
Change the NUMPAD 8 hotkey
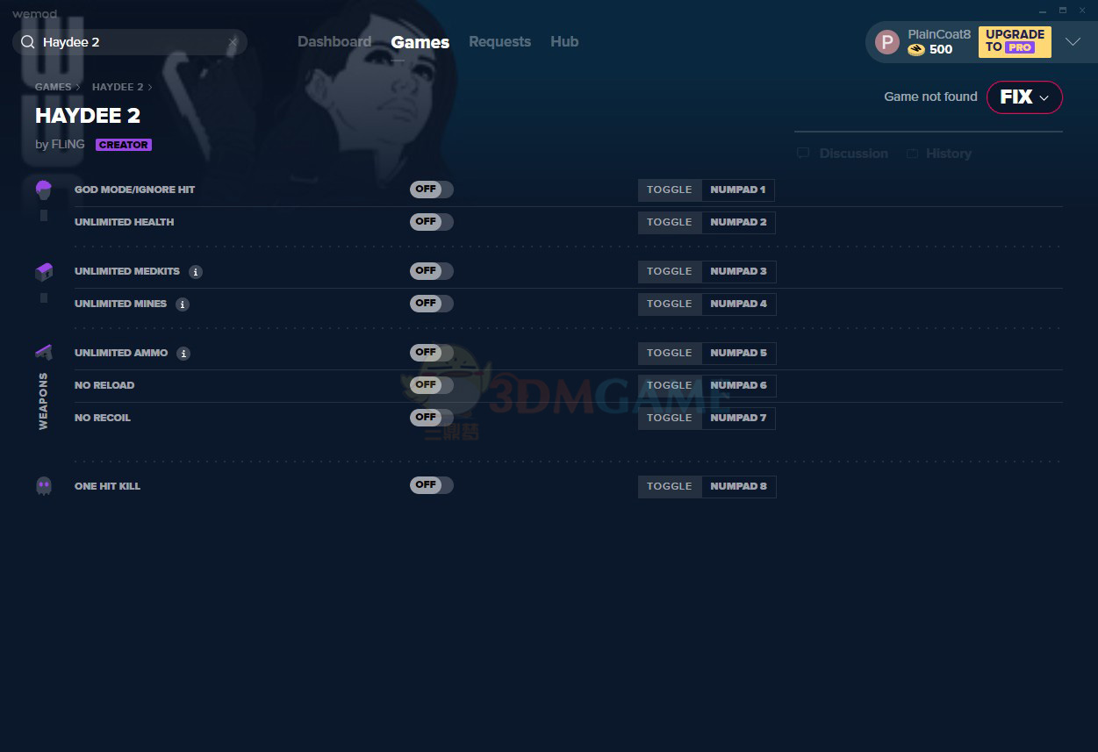tap(738, 487)
